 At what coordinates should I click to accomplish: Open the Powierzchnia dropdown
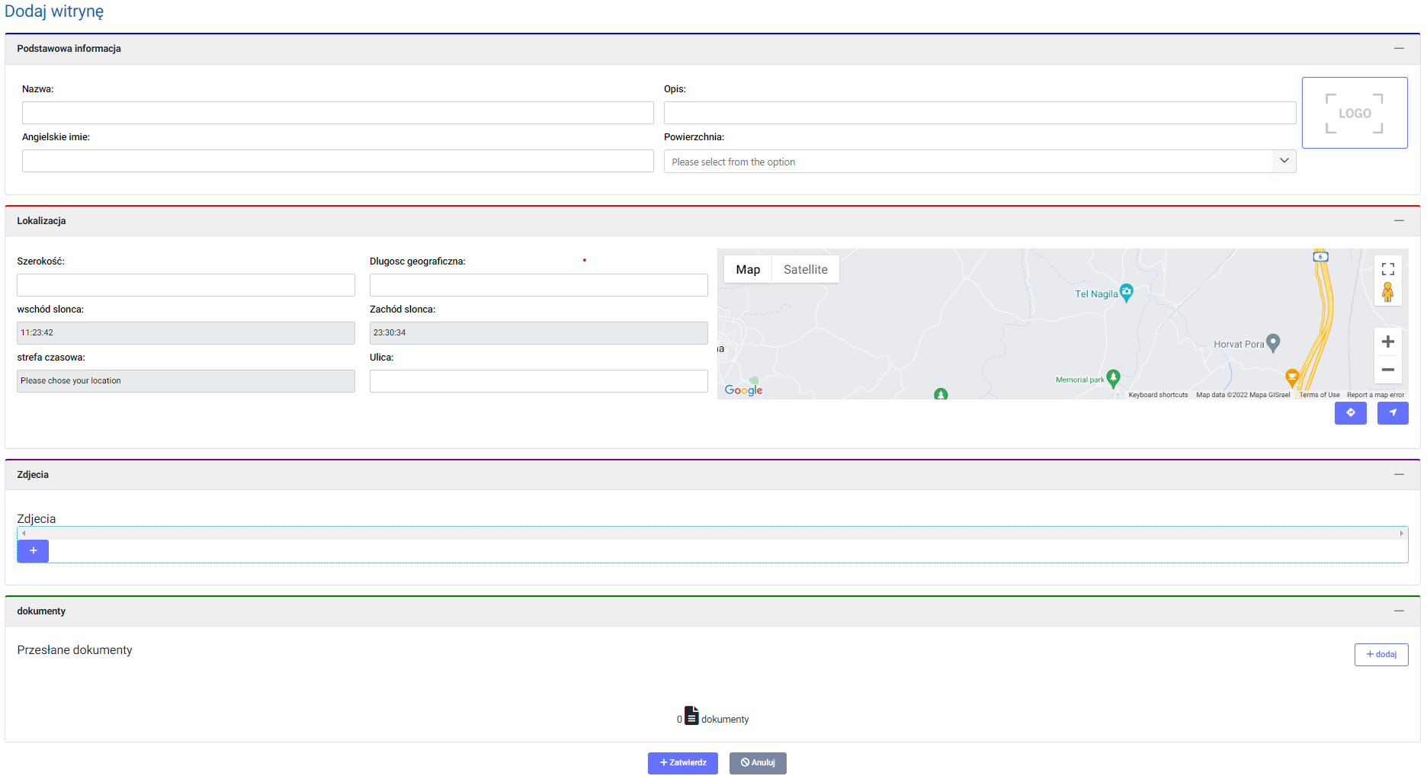coord(980,162)
